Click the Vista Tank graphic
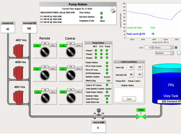181x134 pixels. [x=167, y=84]
